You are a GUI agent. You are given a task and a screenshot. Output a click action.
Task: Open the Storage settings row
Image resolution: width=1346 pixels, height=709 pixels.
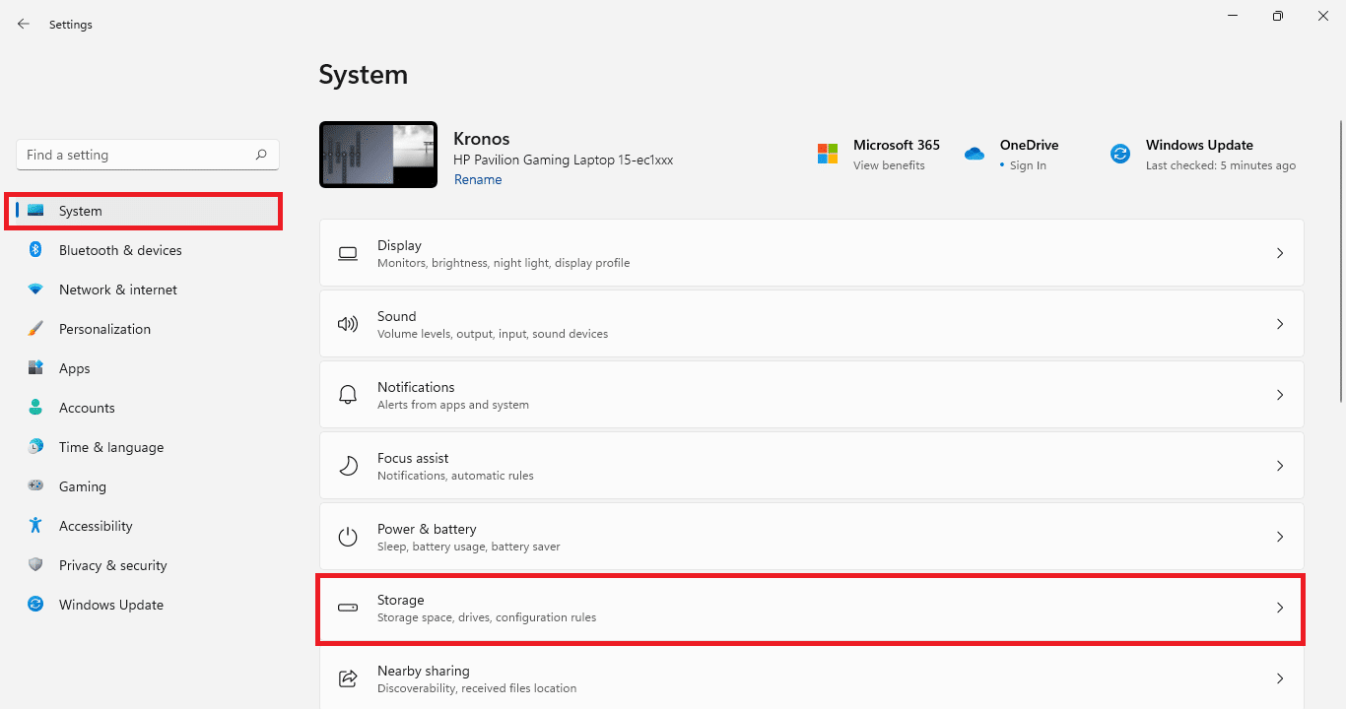(x=810, y=608)
